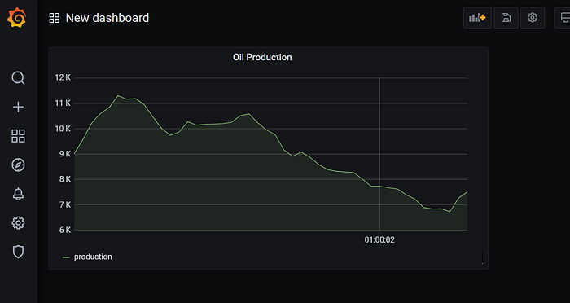Open the Search dashboards magnifier icon

[18, 78]
